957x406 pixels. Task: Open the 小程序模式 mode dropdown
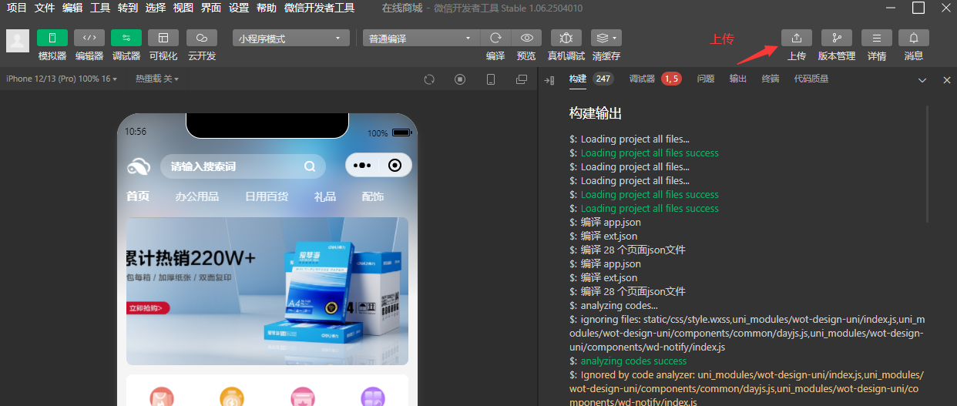(291, 39)
